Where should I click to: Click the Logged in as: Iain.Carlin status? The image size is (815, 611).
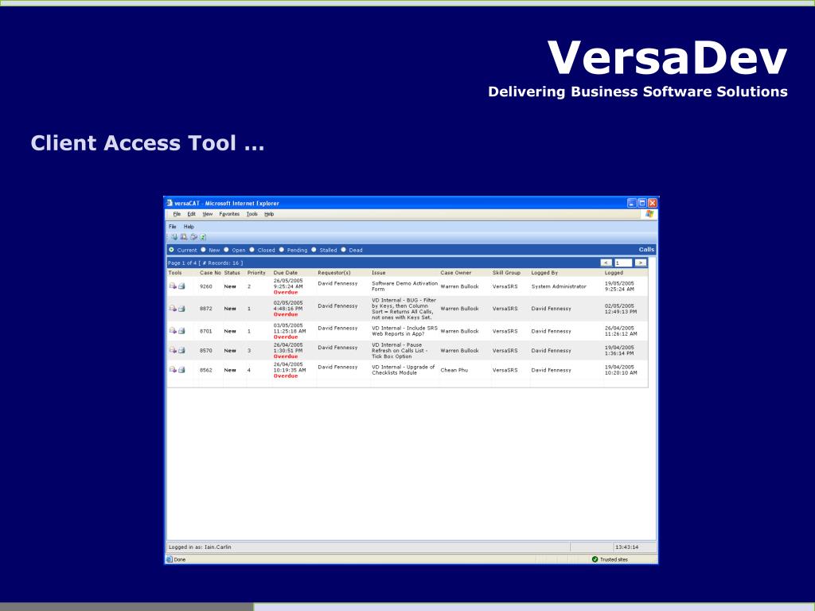coord(200,547)
